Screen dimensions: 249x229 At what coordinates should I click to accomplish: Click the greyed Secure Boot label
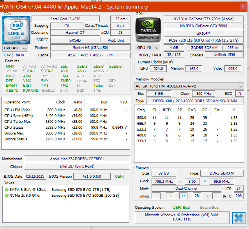coord(210,208)
